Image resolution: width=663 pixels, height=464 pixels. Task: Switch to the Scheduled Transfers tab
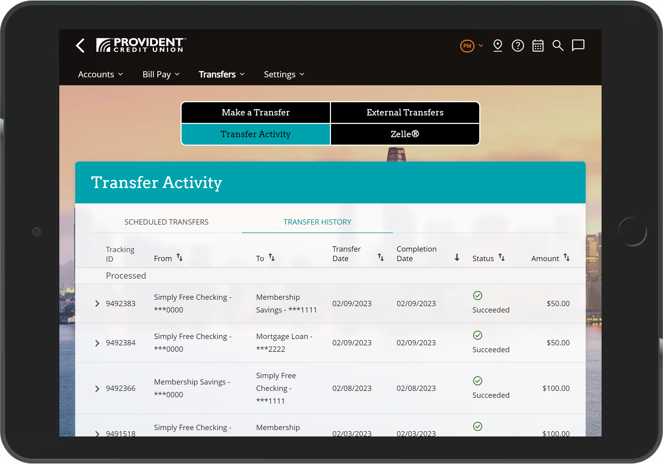coord(166,222)
